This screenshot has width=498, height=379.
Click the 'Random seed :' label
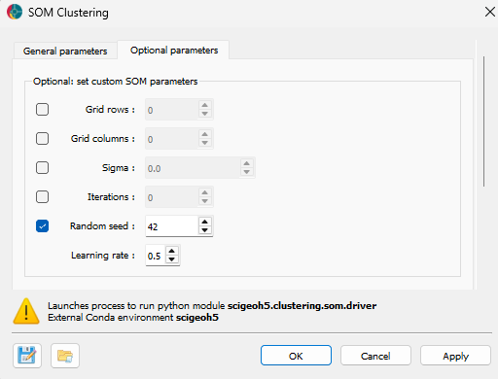tap(102, 226)
